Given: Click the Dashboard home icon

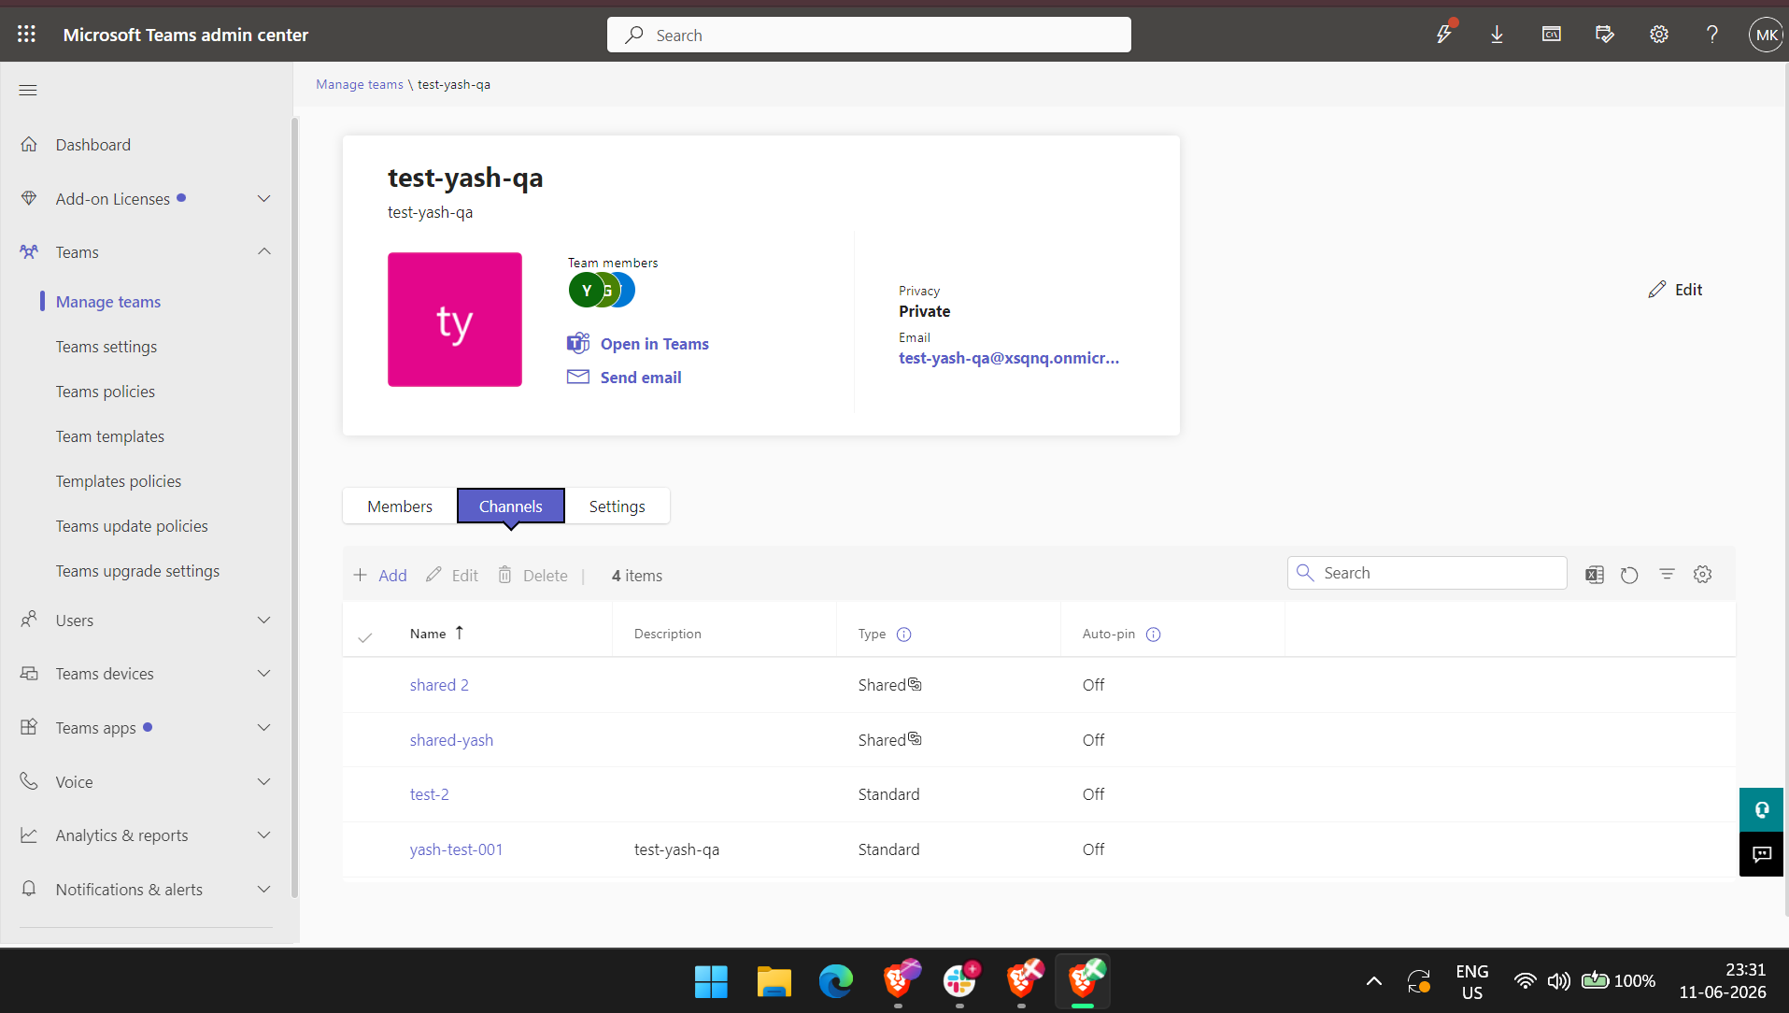Looking at the screenshot, I should (x=29, y=145).
